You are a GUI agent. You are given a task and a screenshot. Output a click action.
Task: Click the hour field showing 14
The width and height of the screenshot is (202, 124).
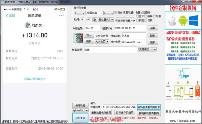(82, 20)
